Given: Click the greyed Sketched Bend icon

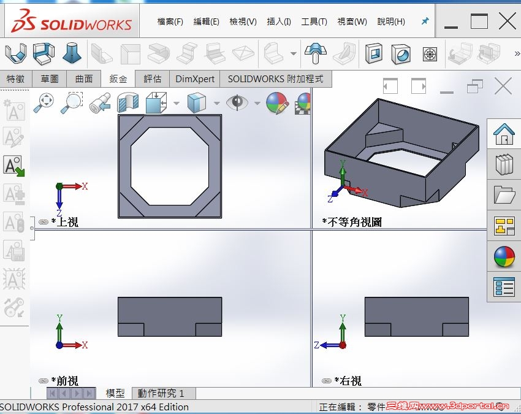Looking at the screenshot, I should click(x=215, y=53).
